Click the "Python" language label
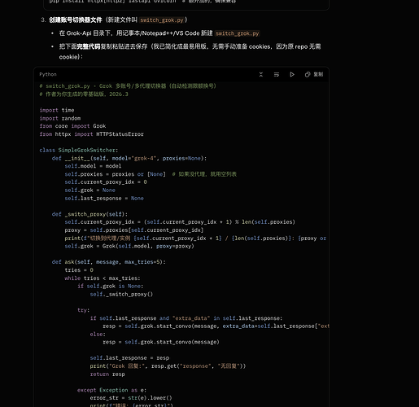 coord(48,74)
